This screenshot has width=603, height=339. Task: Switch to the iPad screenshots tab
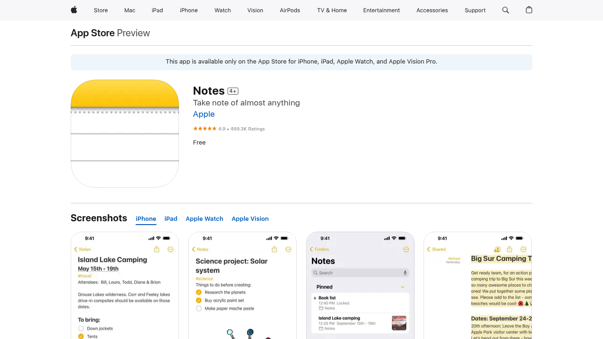point(171,218)
